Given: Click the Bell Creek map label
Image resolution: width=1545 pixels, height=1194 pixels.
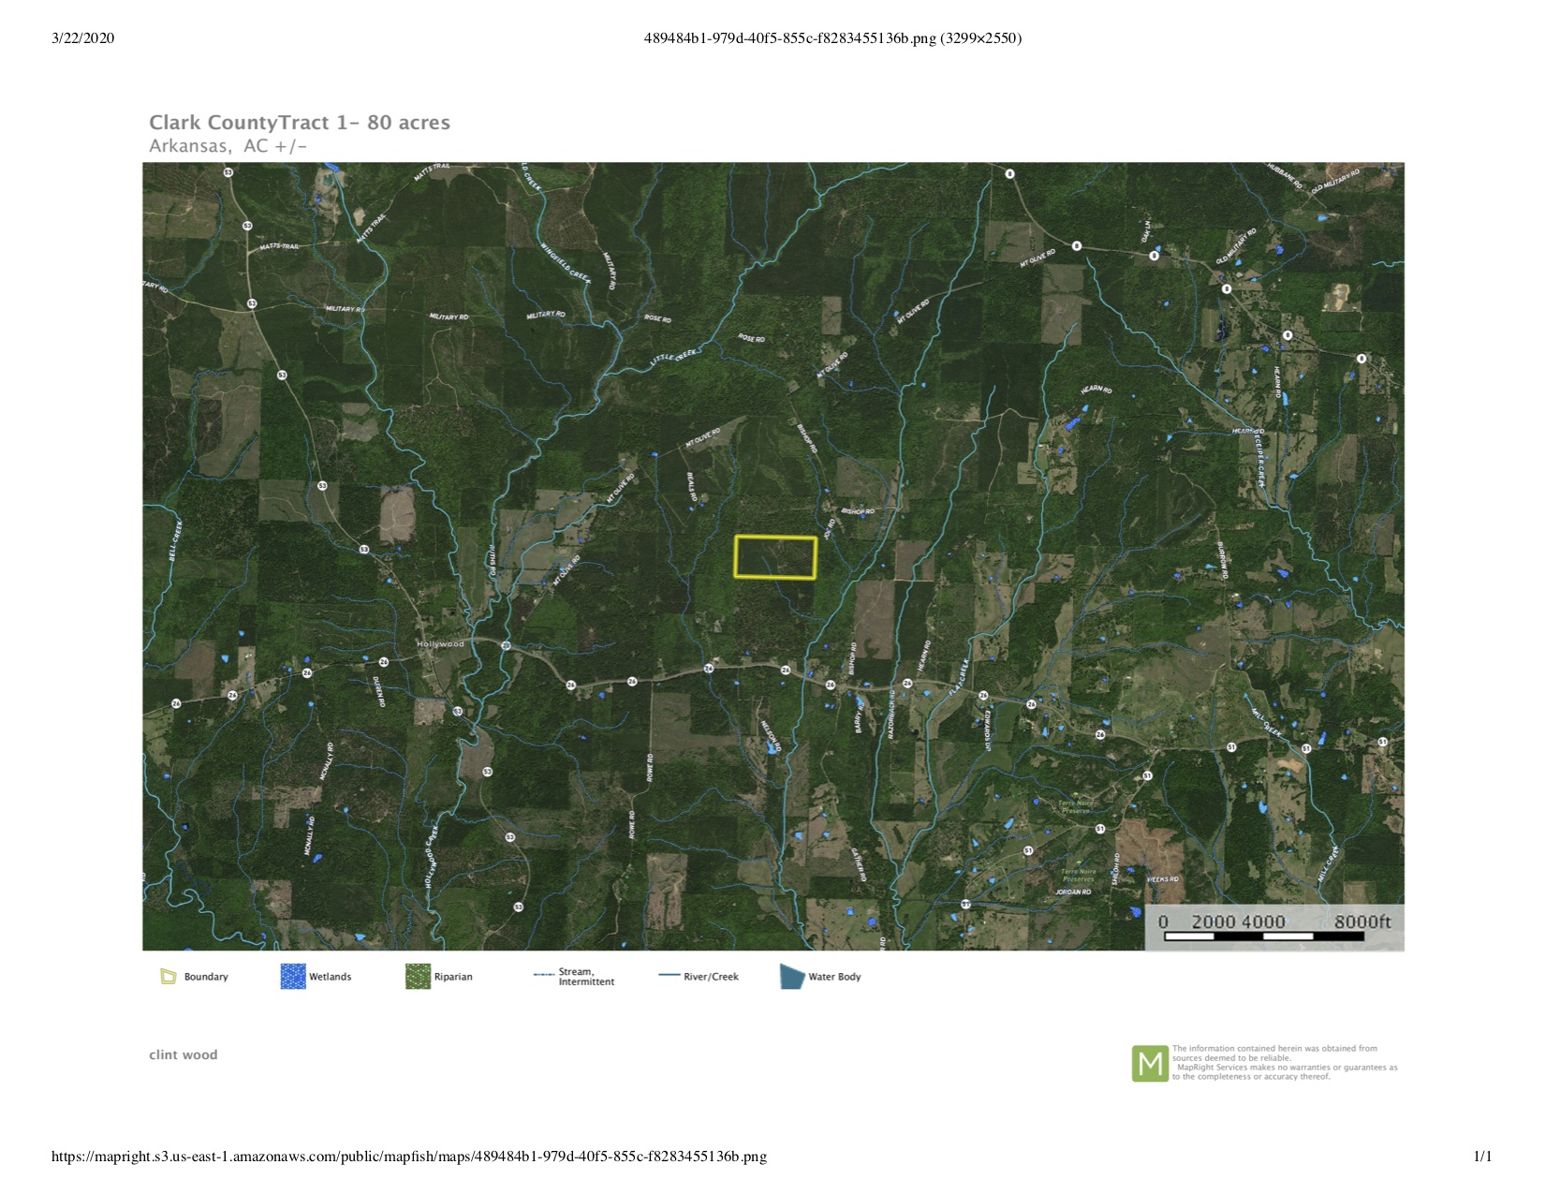Looking at the screenshot, I should pos(174,541).
